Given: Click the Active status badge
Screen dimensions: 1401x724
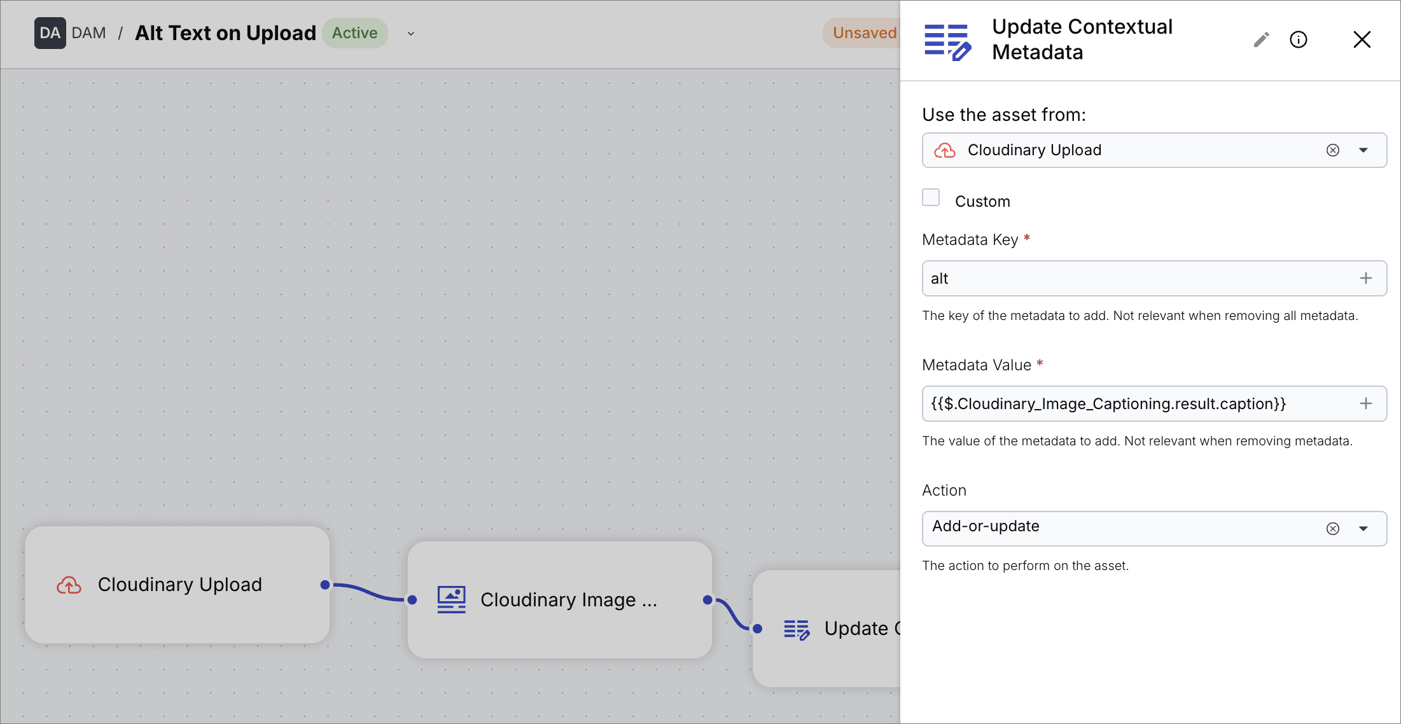Looking at the screenshot, I should click(x=354, y=33).
